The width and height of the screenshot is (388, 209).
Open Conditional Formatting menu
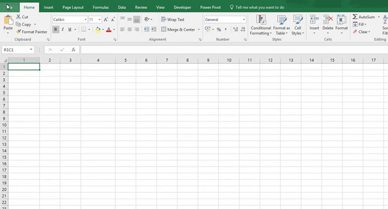point(261,25)
